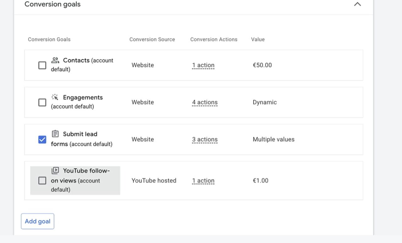Click the YouTube hosted source cell
The height and width of the screenshot is (243, 402).
(x=154, y=181)
